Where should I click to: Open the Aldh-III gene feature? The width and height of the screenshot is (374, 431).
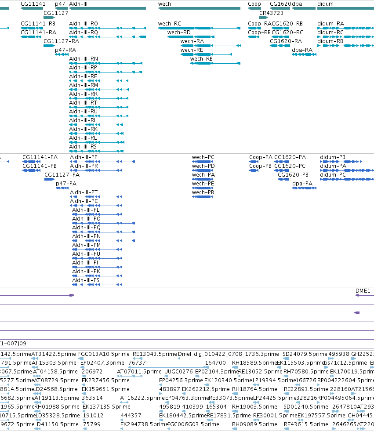[108, 8]
